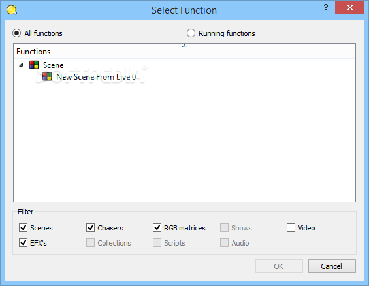Close the Select Function dialog
369x286 pixels.
349,7
